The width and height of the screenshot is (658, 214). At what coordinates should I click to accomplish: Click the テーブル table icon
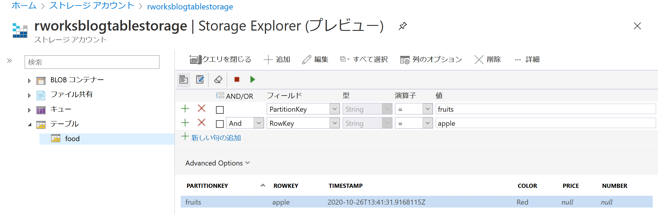41,125
